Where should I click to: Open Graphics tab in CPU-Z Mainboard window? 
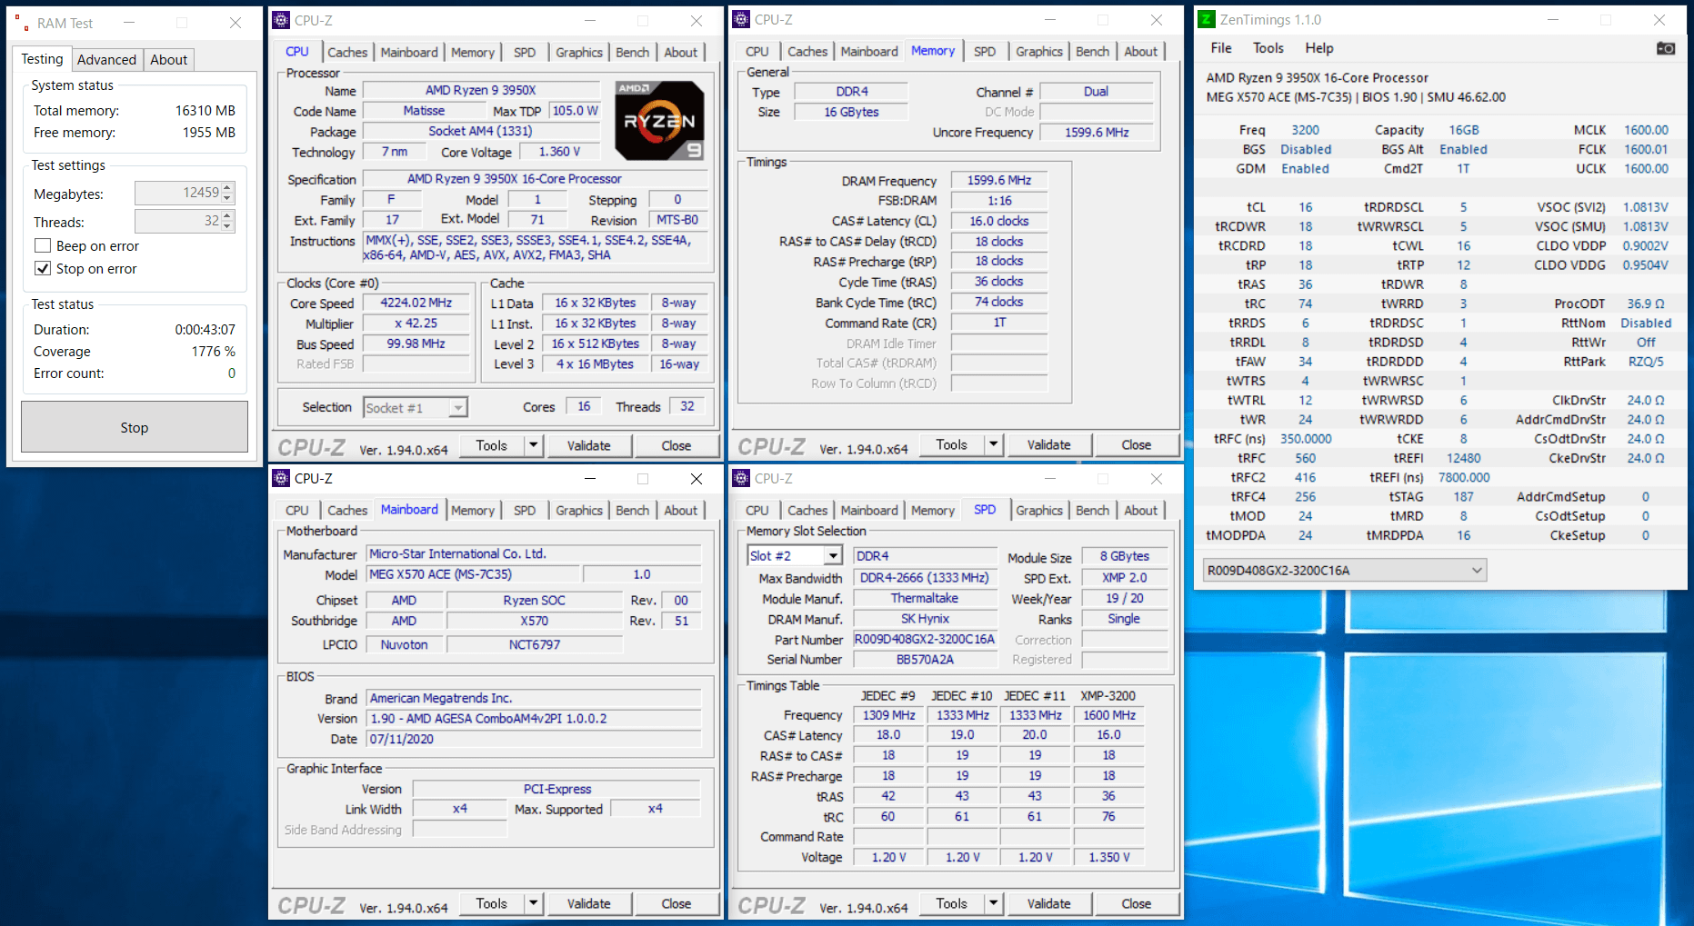tap(579, 511)
